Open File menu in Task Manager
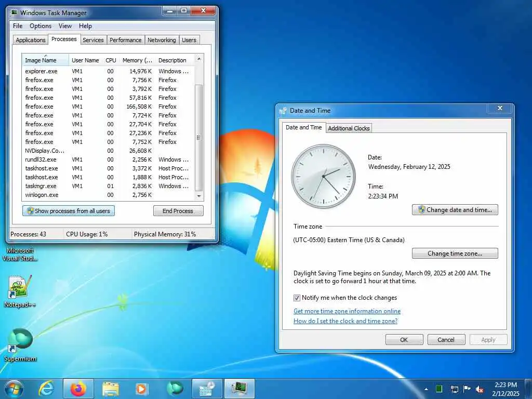532x399 pixels. (18, 26)
